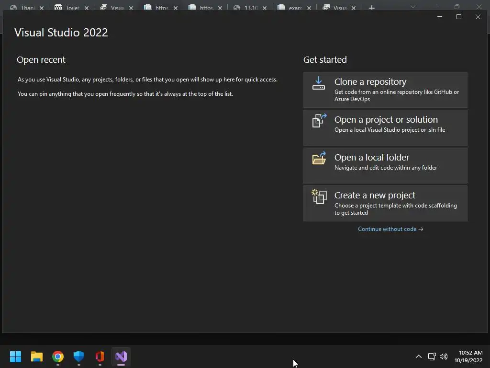This screenshot has height=368, width=490.
Task: Open the Windows Start menu
Action: point(16,356)
